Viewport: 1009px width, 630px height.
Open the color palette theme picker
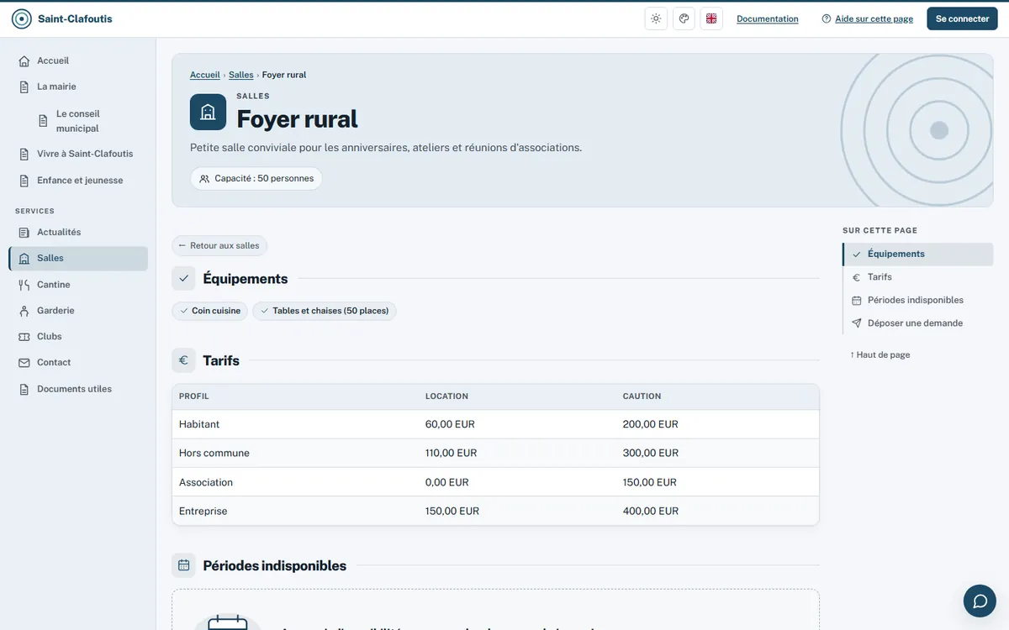tap(684, 19)
